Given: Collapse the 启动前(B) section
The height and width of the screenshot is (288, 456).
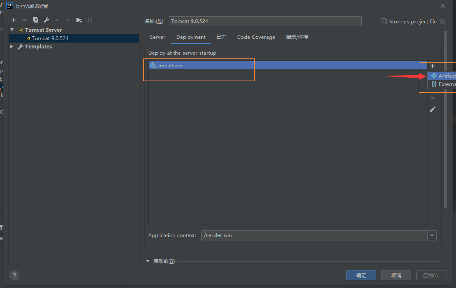Looking at the screenshot, I should [148, 261].
